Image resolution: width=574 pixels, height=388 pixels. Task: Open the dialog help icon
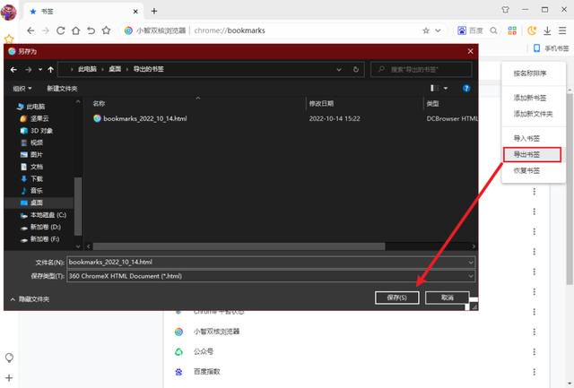tap(466, 88)
